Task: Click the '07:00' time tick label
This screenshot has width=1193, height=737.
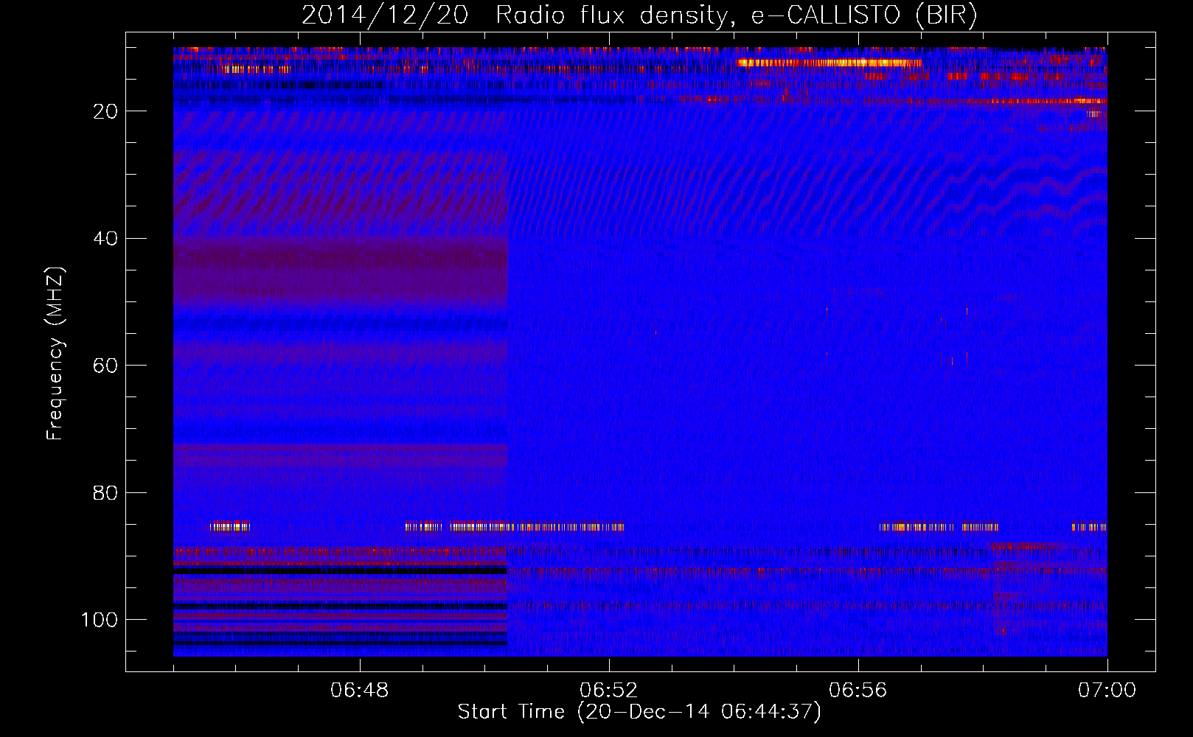Action: (1107, 691)
